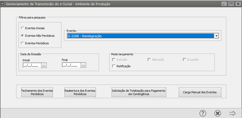Open the Inicial date picker ellipsis button

pos(44,65)
